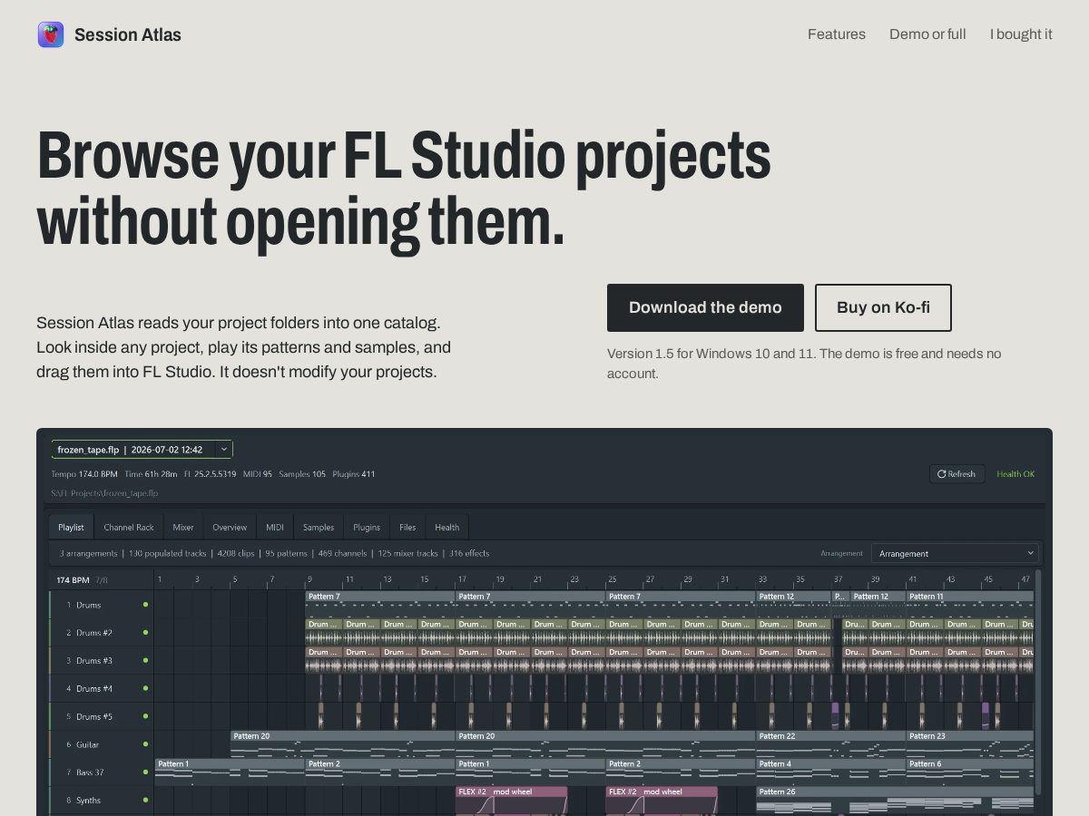Click the 174 BPM label above the track list

(x=73, y=579)
